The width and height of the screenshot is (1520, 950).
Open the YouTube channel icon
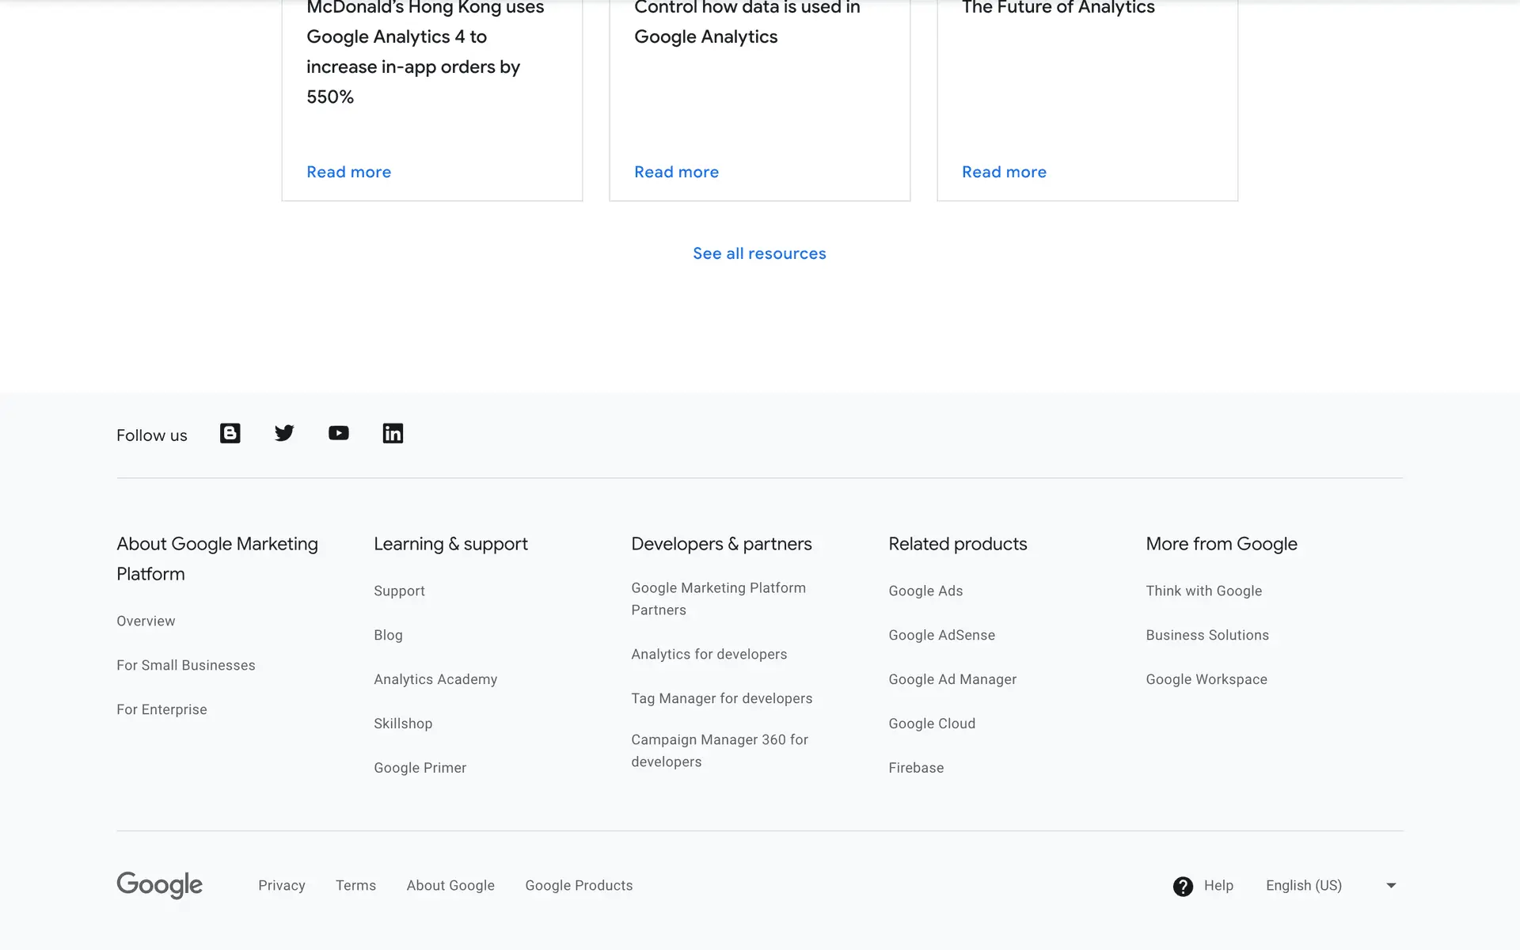point(339,433)
